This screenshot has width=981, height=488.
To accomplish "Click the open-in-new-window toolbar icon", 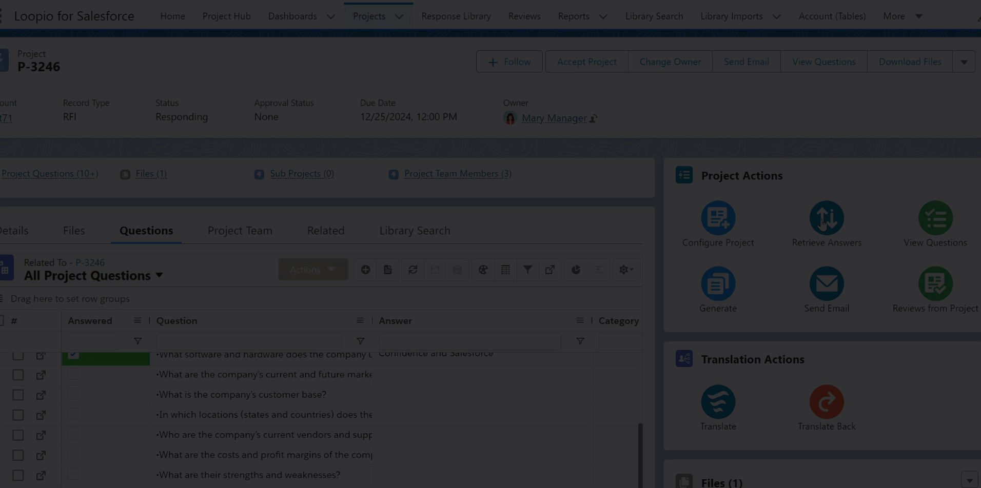I will pyautogui.click(x=550, y=270).
